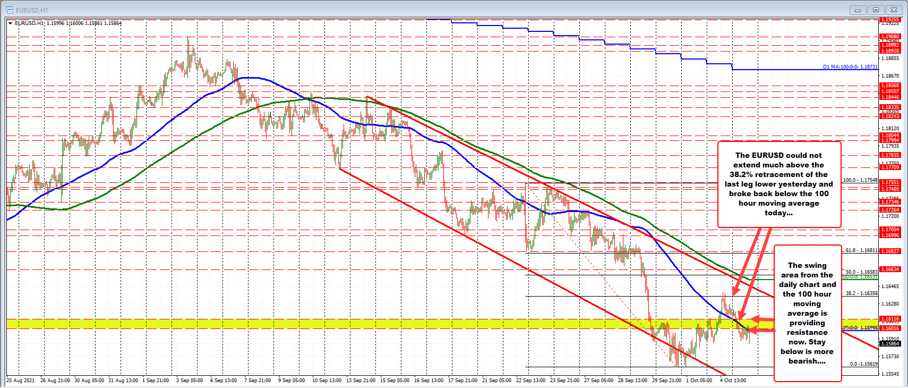The image size is (908, 388).
Task: Click the 15 Sep 05:00 time label
Action: 395,381
